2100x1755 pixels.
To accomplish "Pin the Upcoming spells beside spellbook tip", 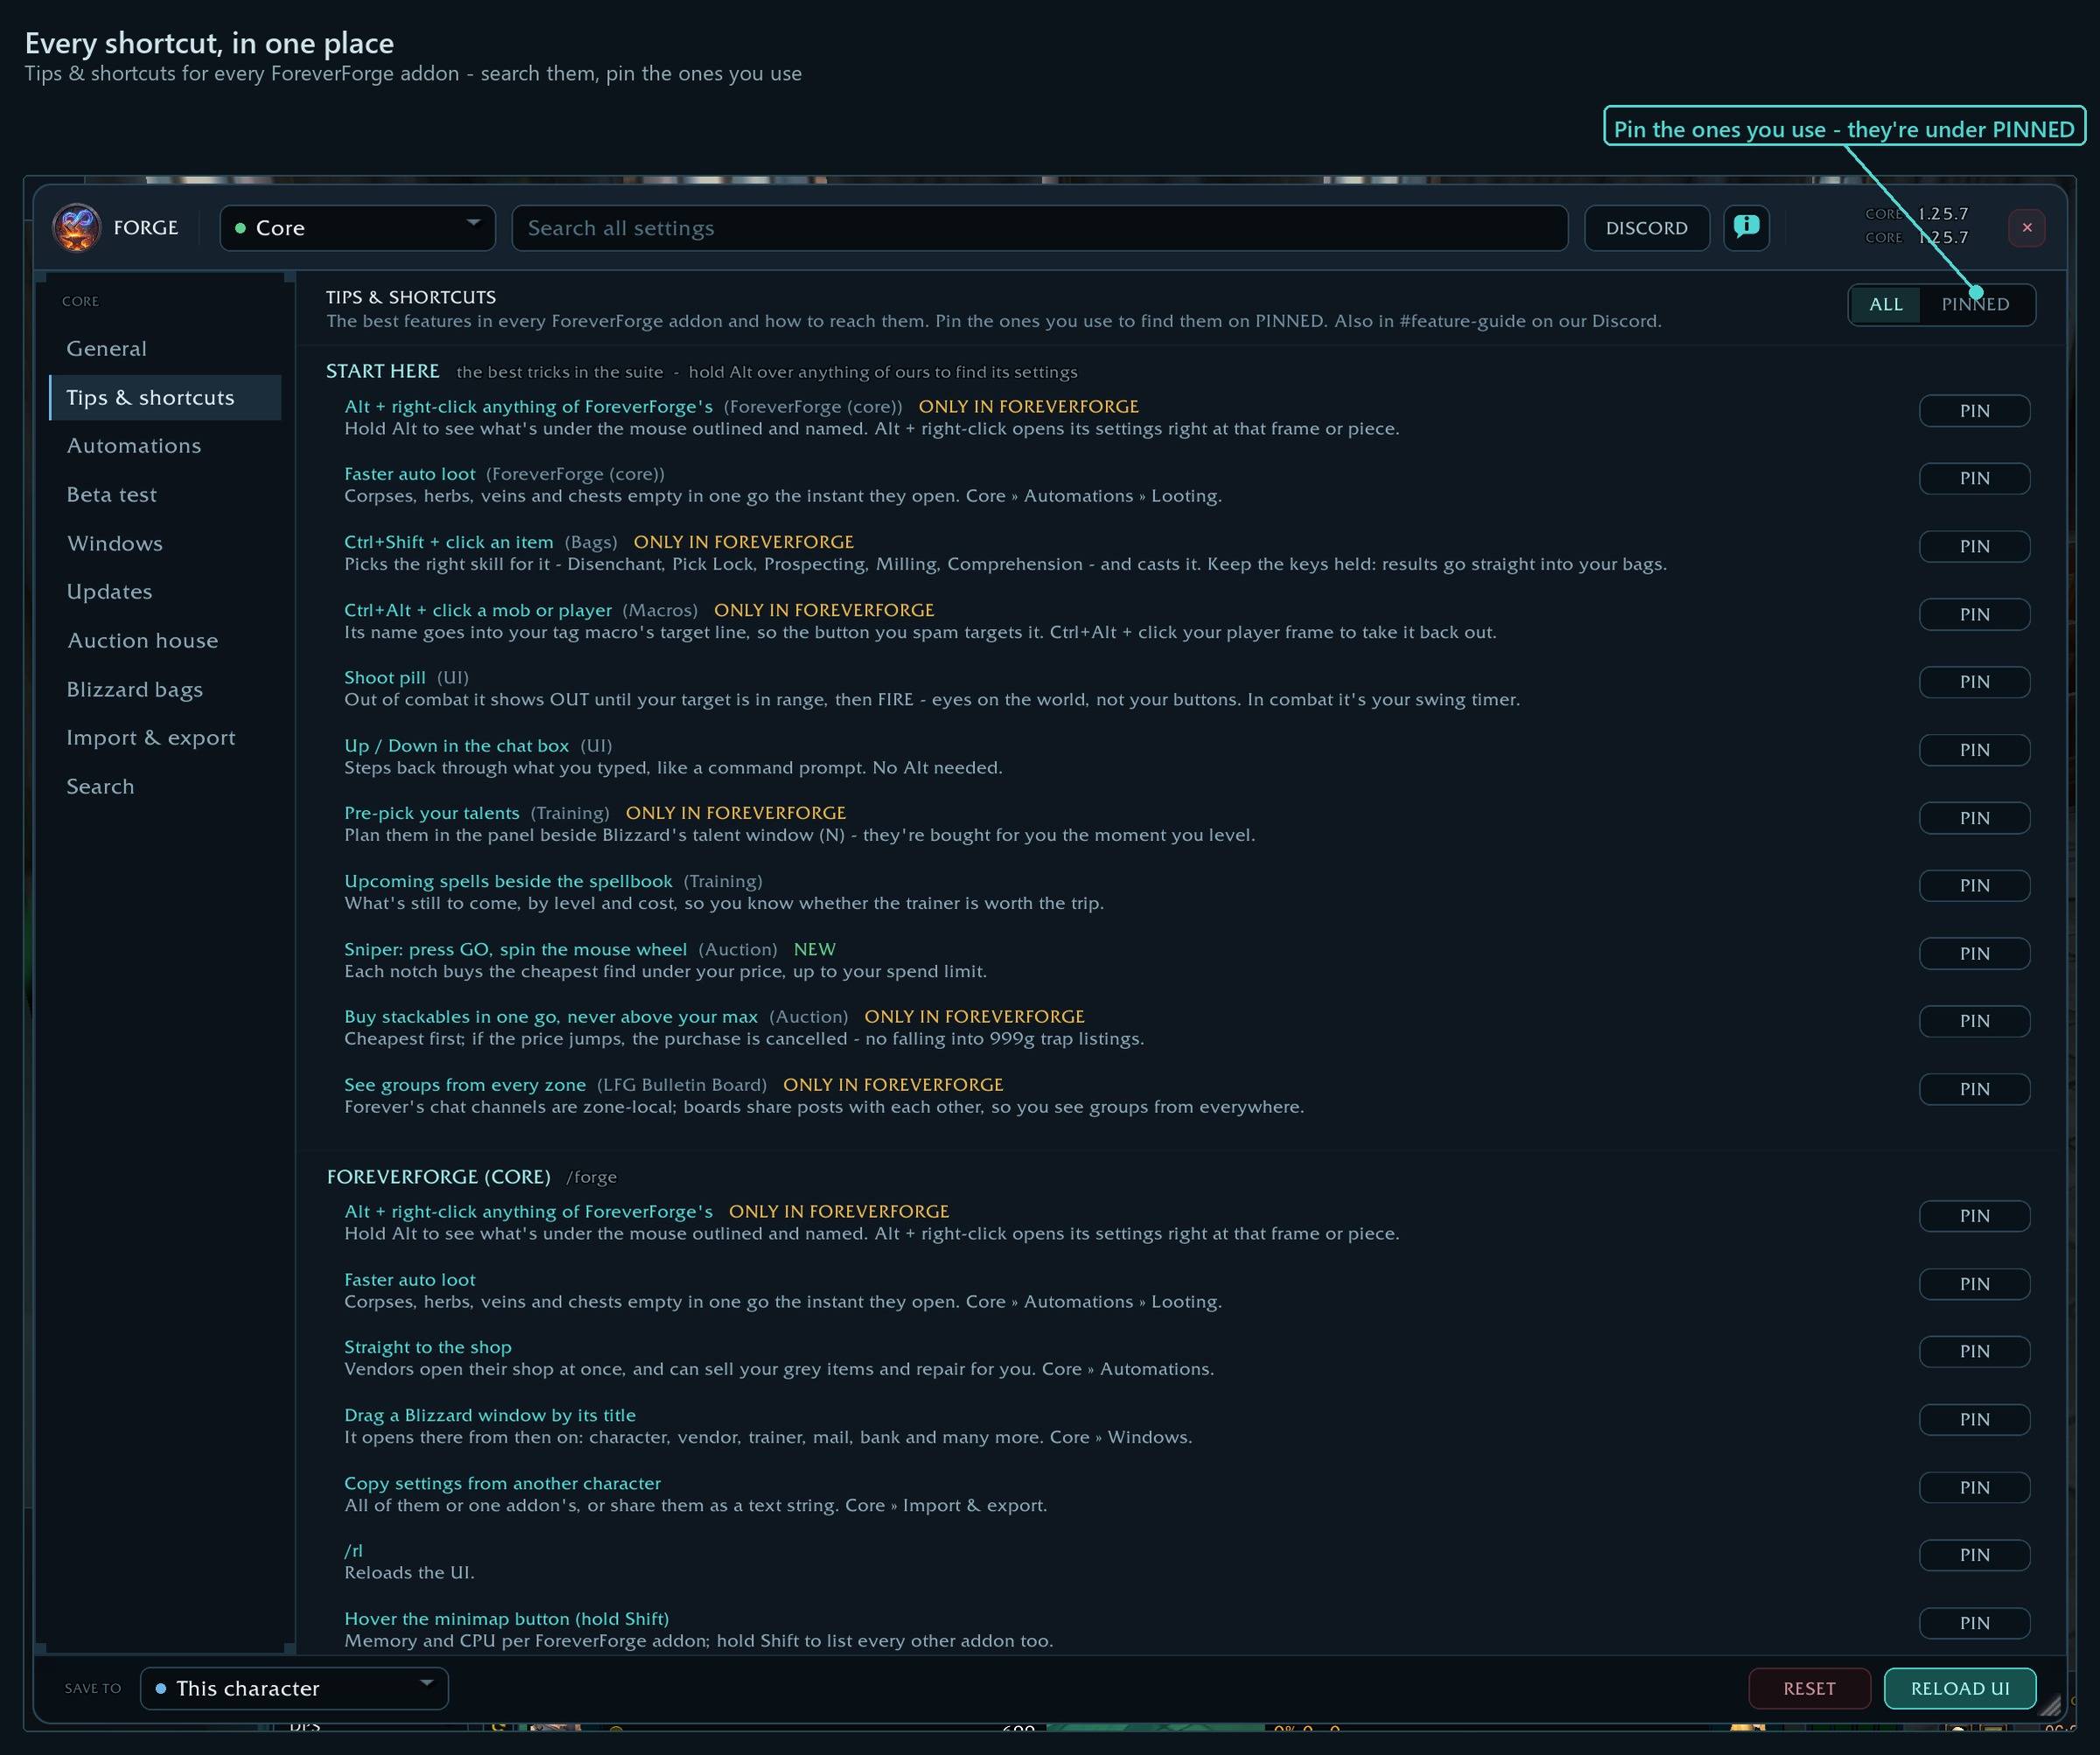I will (x=1974, y=885).
